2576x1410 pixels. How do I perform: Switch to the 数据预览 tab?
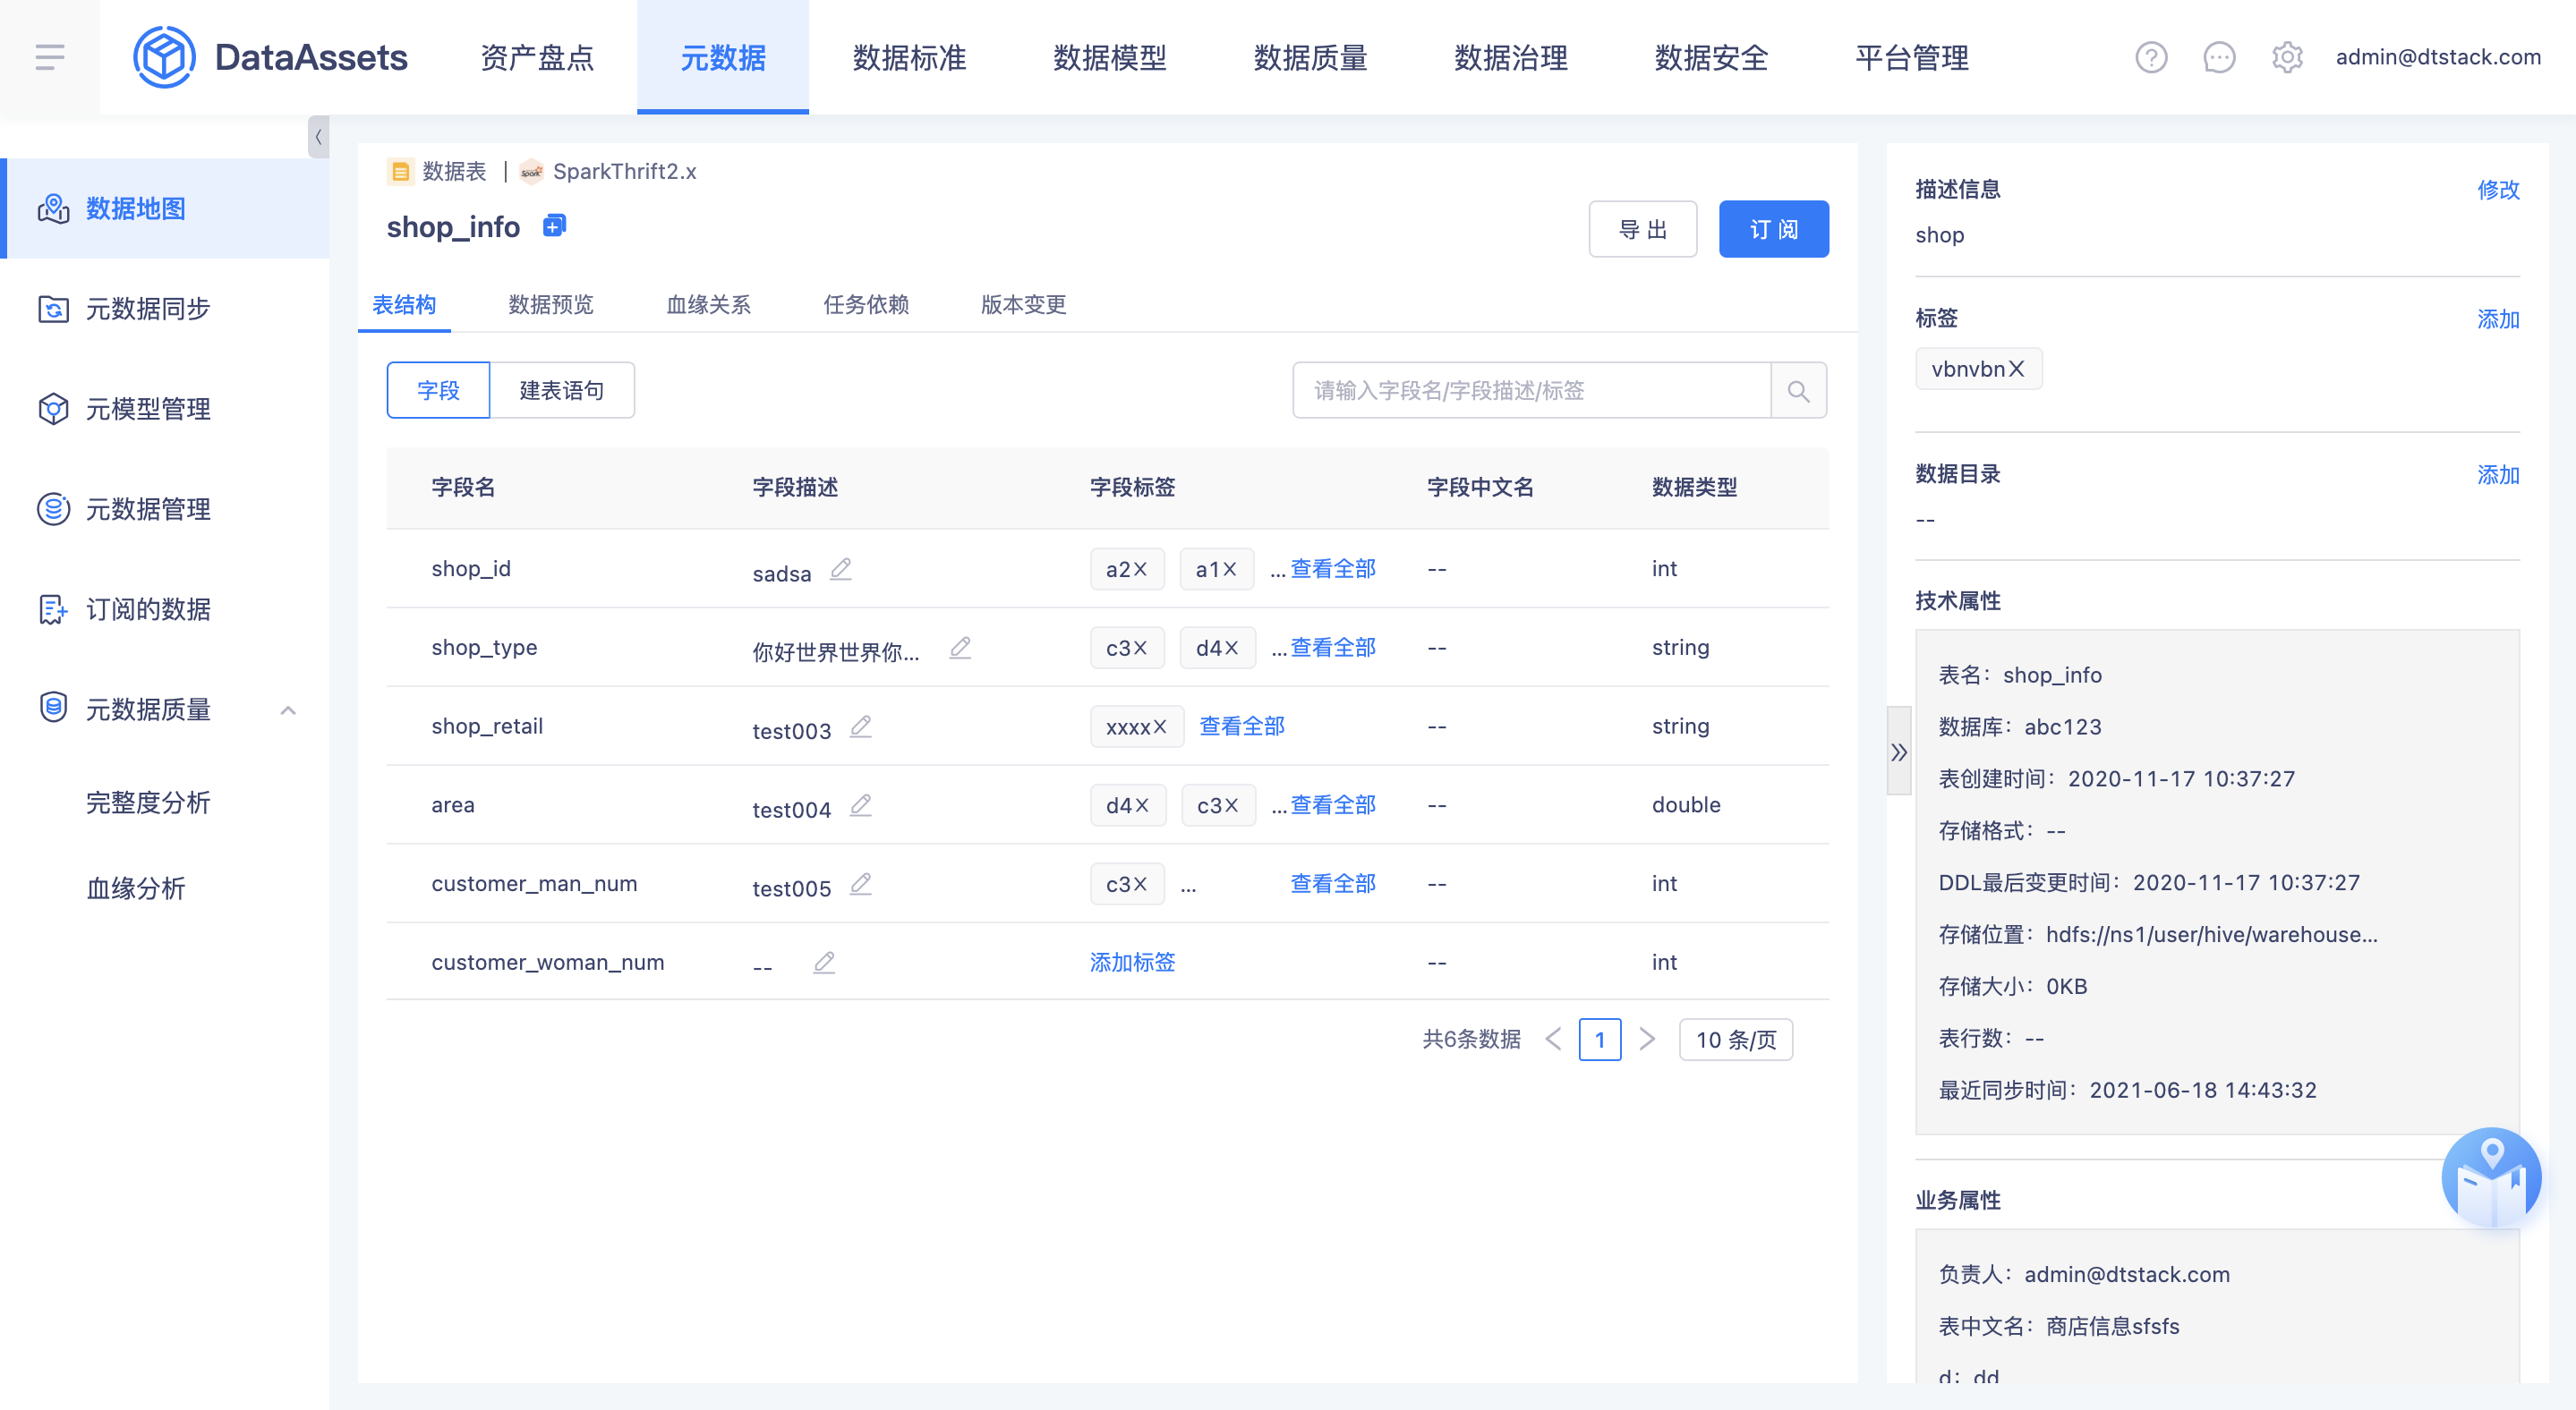(550, 305)
